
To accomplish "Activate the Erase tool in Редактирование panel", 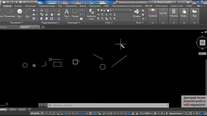I will point(59,10).
